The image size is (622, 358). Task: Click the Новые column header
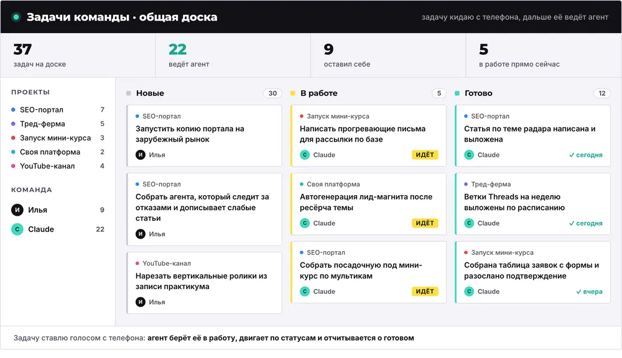click(150, 93)
